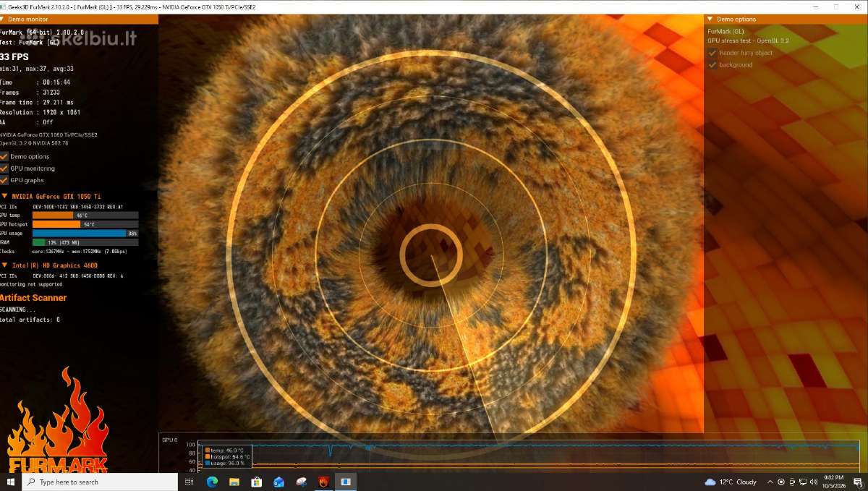
Task: Uncheck Render furry object
Action: pyautogui.click(x=712, y=53)
